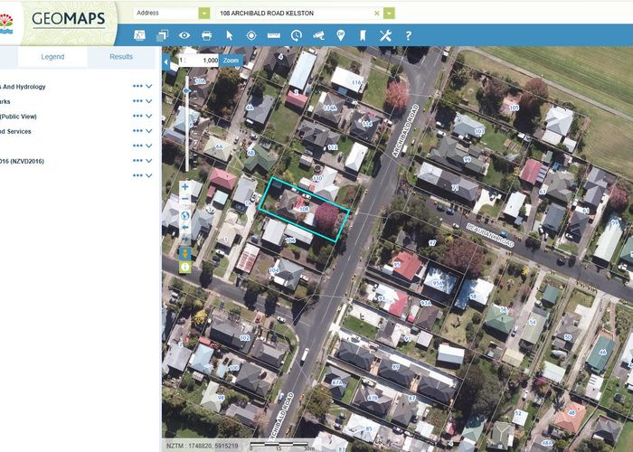633x452 pixels.
Task: Click property label 95A on map
Action: [438, 282]
